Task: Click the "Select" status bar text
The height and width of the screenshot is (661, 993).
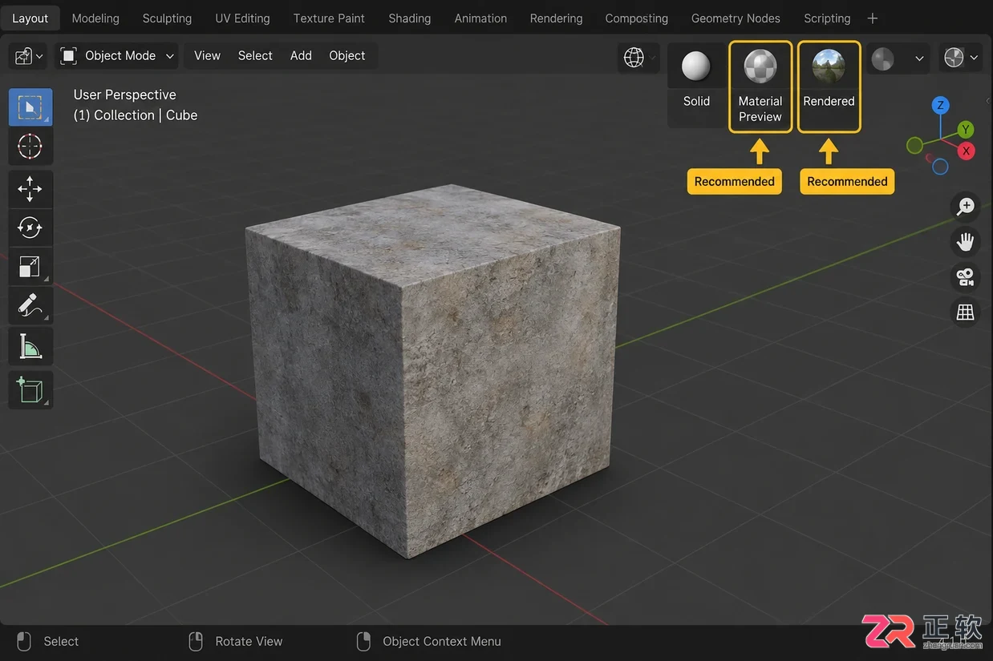Action: (61, 641)
